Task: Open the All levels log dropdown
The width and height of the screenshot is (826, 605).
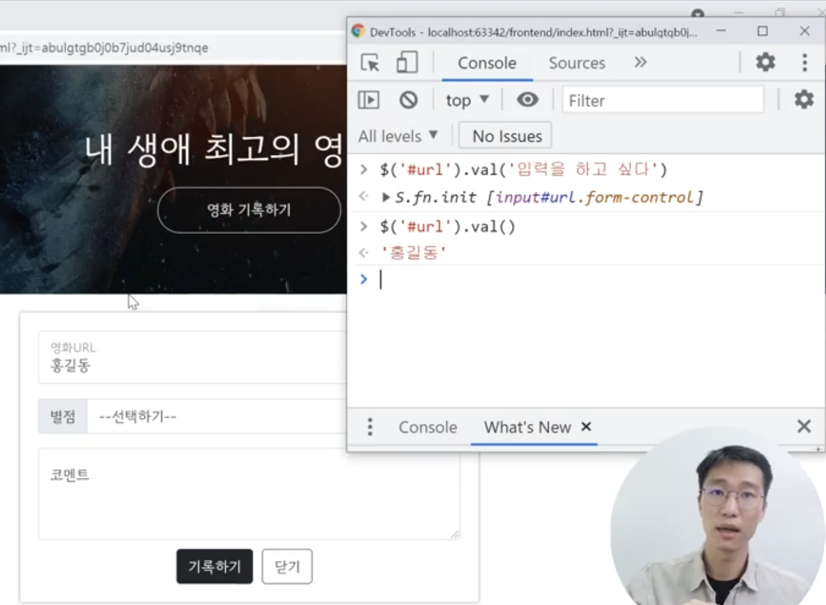Action: point(398,136)
